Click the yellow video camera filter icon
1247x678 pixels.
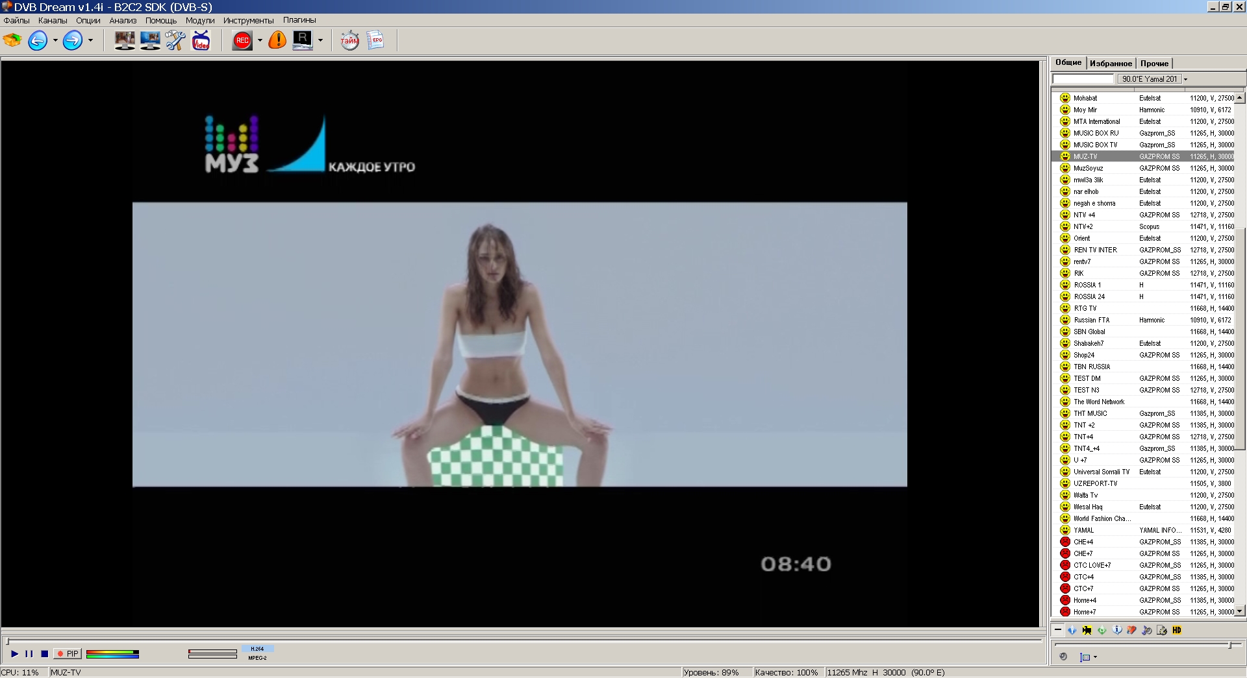tap(1087, 630)
